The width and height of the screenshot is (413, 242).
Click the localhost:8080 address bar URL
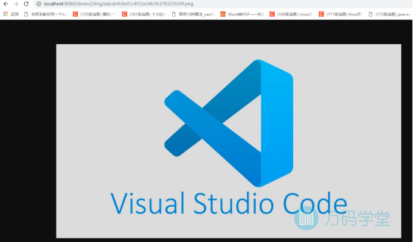(119, 4)
